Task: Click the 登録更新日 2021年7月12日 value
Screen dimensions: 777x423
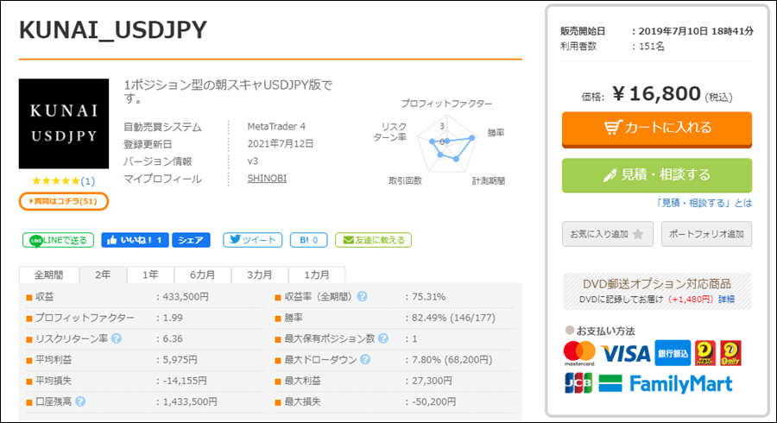Action: click(x=281, y=143)
